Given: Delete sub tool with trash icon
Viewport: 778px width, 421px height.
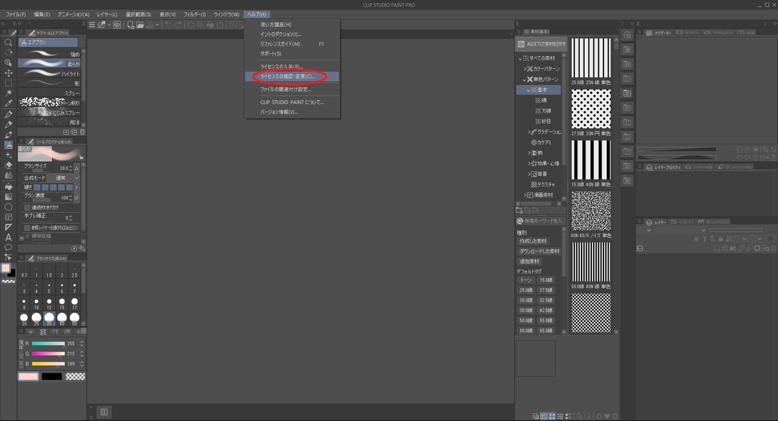Looking at the screenshot, I should point(82,132).
